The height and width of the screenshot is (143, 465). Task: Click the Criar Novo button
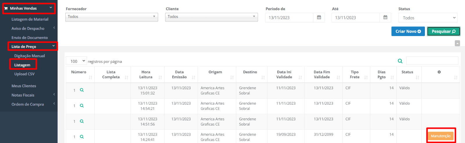pos(408,31)
